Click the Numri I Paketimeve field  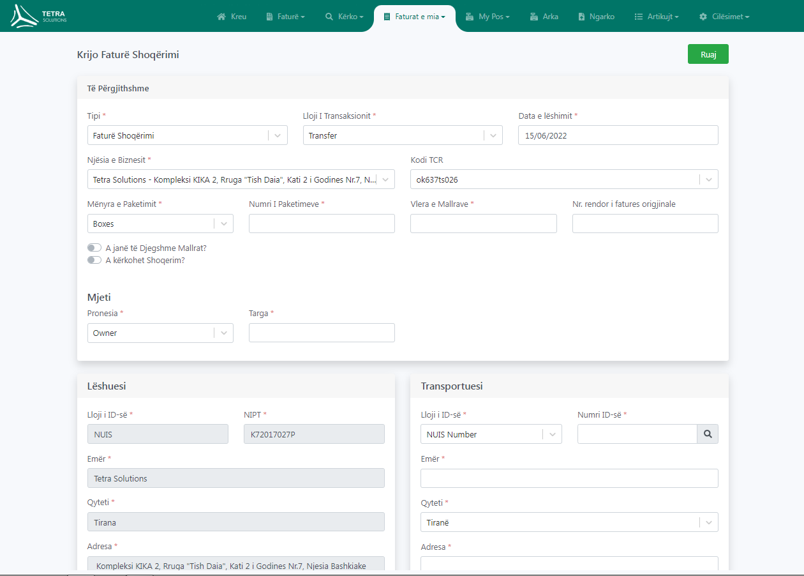pos(322,224)
